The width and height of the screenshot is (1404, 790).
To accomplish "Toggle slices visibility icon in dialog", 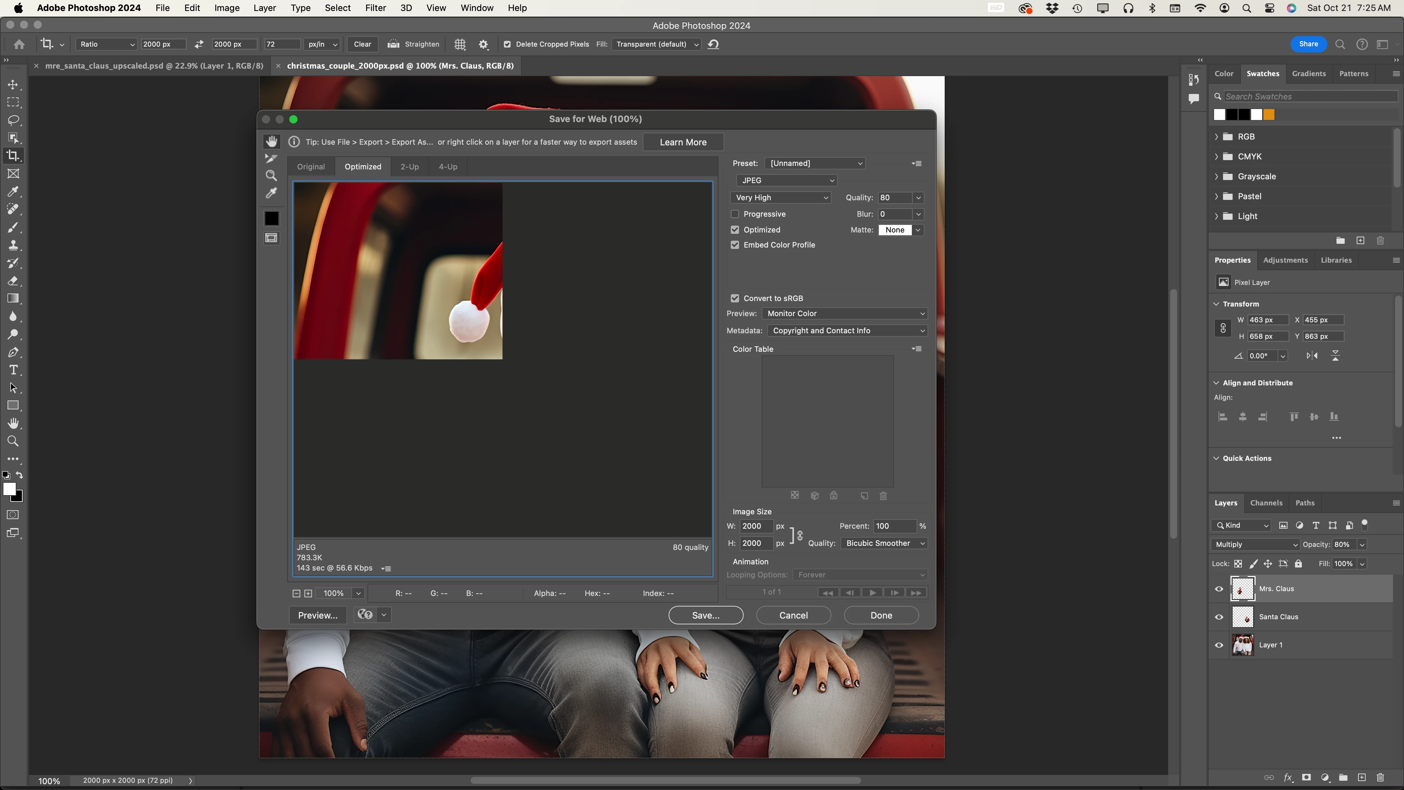I will [271, 238].
